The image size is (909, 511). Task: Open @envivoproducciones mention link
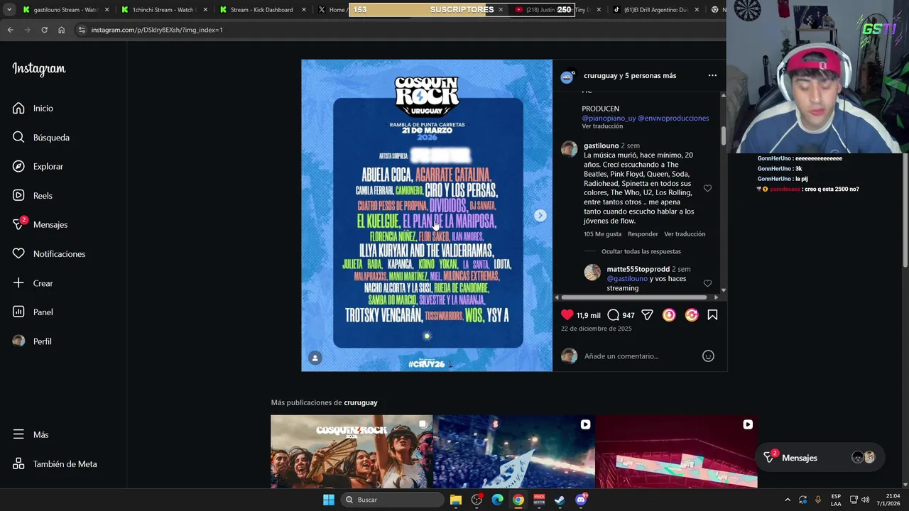point(673,118)
